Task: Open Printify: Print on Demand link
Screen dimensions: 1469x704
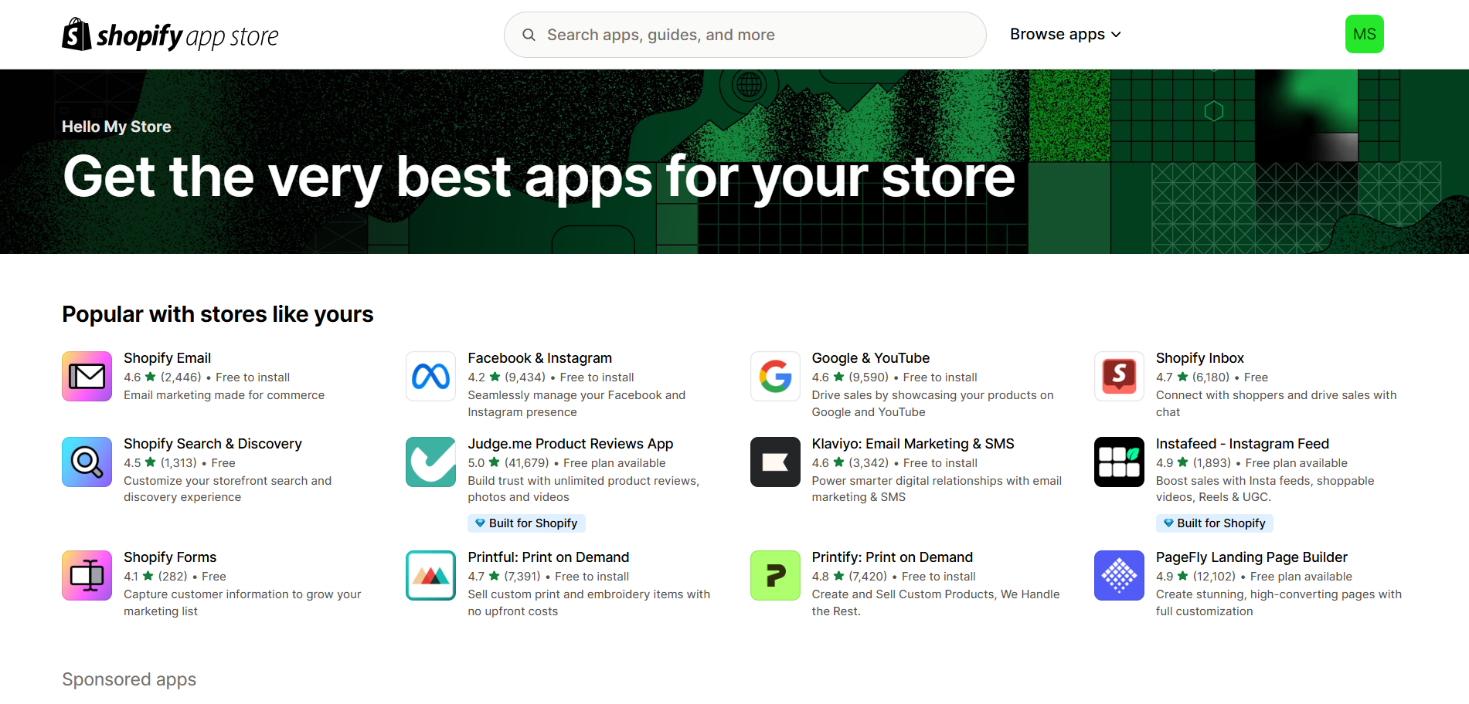Action: point(892,557)
